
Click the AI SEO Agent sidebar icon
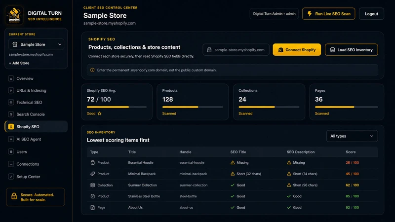click(11, 139)
